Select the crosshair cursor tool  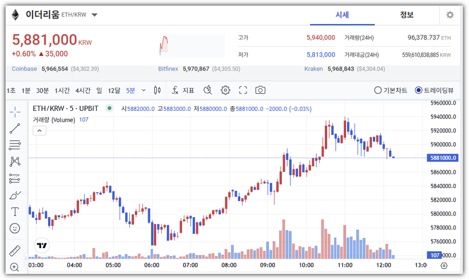coord(15,112)
